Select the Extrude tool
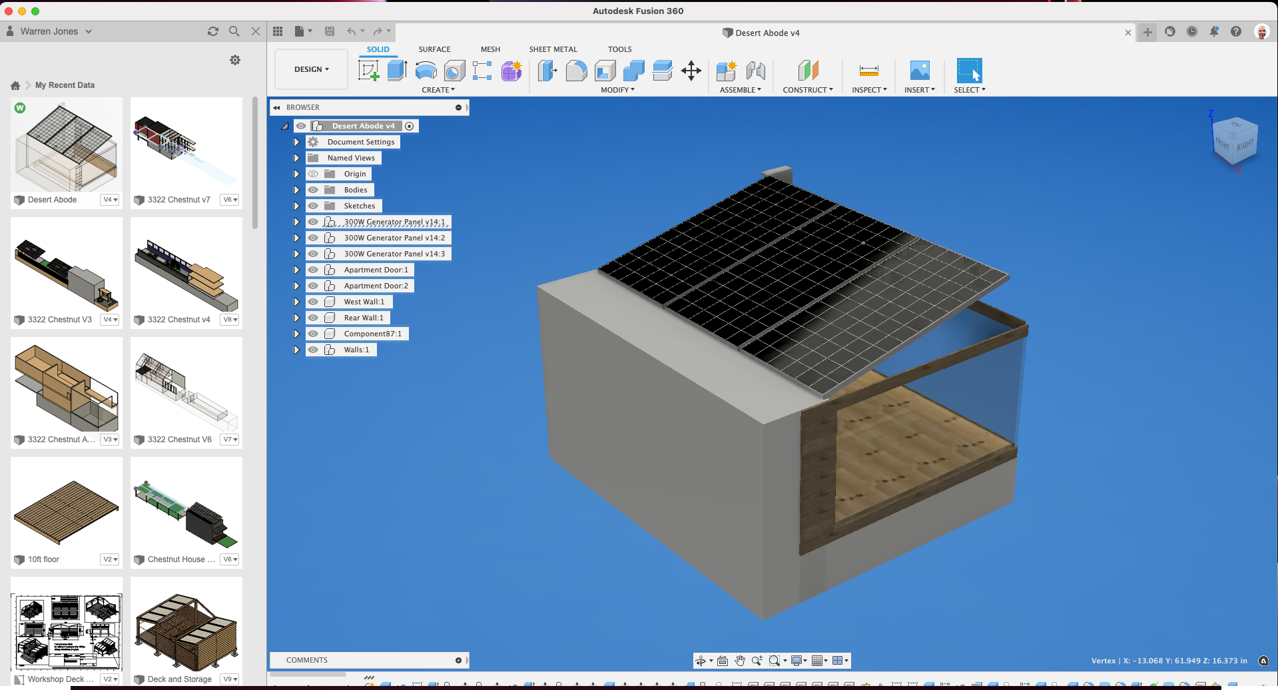This screenshot has width=1278, height=690. tap(397, 71)
